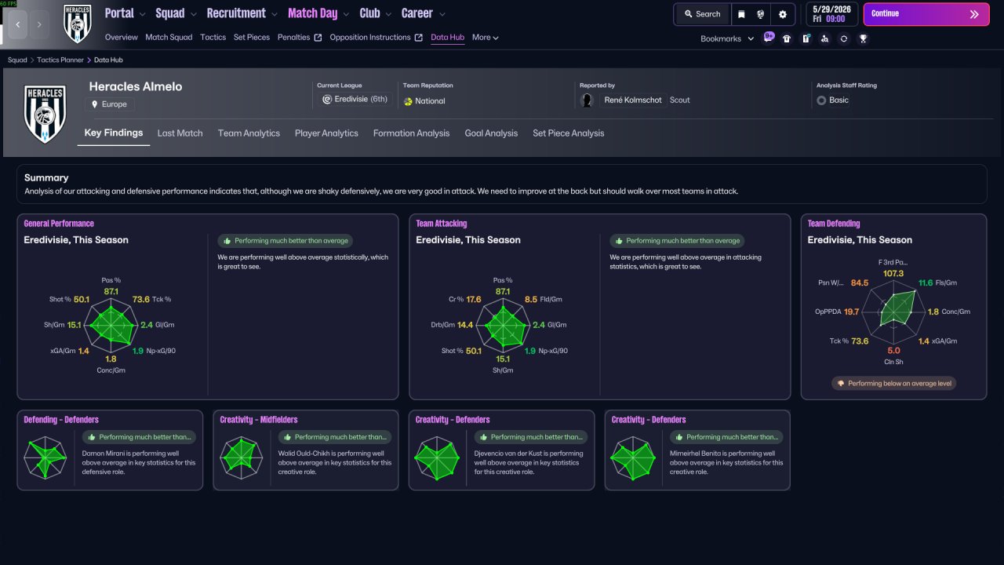Click the Defending - Defenders card title
1004x565 pixels.
[x=61, y=420]
